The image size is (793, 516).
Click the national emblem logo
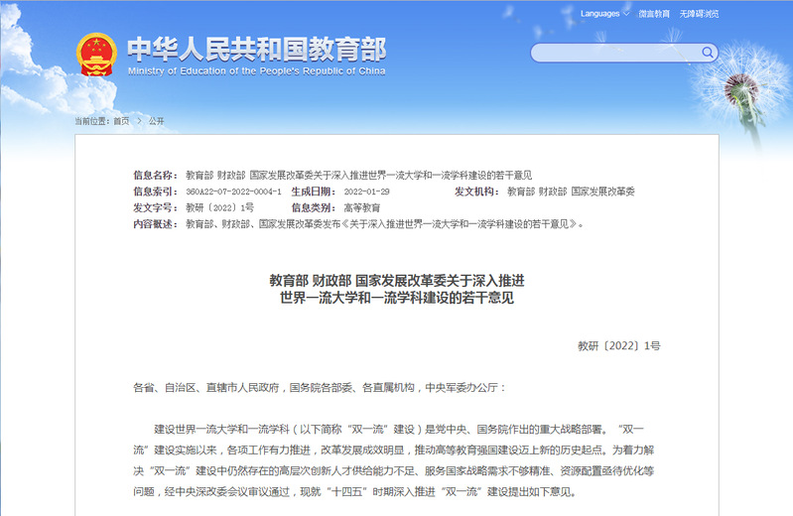pyautogui.click(x=96, y=56)
